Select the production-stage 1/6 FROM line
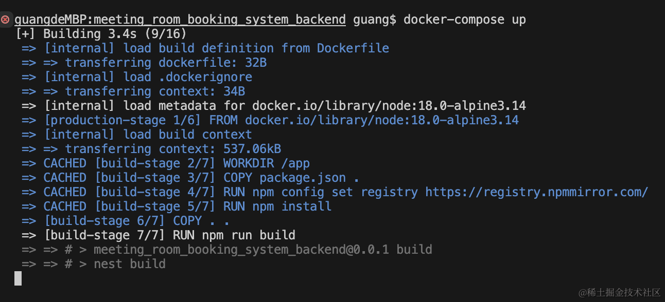Image resolution: width=665 pixels, height=302 pixels. 270,121
